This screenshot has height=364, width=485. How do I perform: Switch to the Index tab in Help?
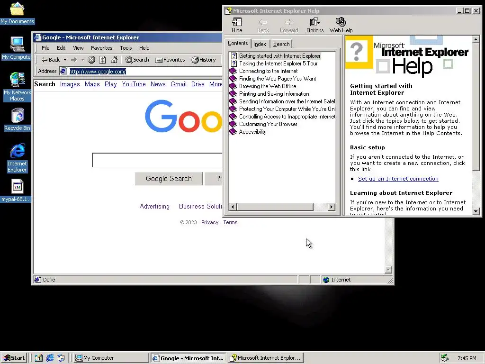coord(260,44)
